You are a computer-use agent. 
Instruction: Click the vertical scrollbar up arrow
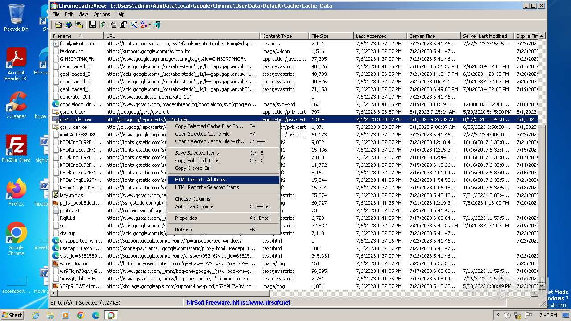[542, 36]
